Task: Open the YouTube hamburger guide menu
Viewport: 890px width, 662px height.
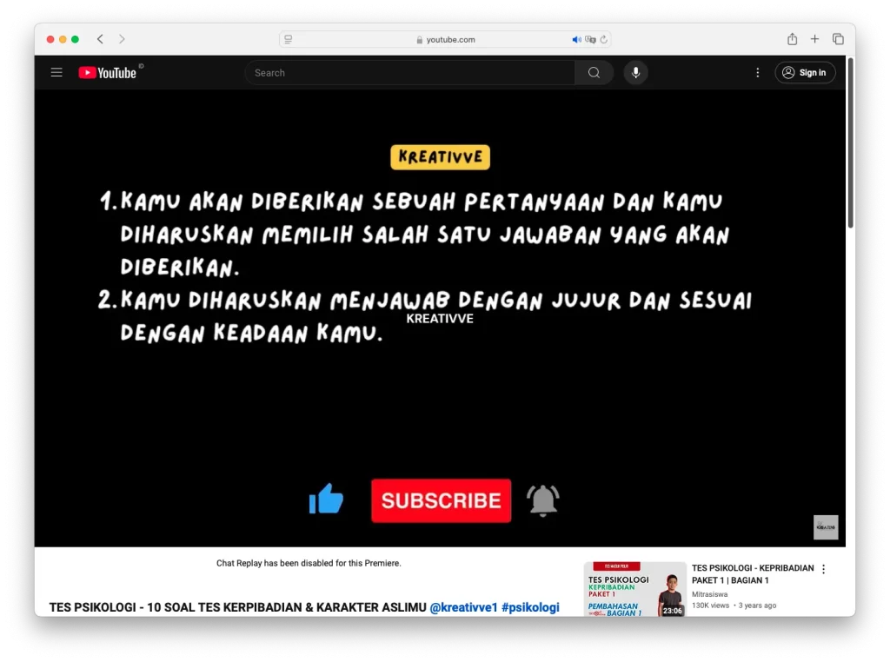Action: 56,73
